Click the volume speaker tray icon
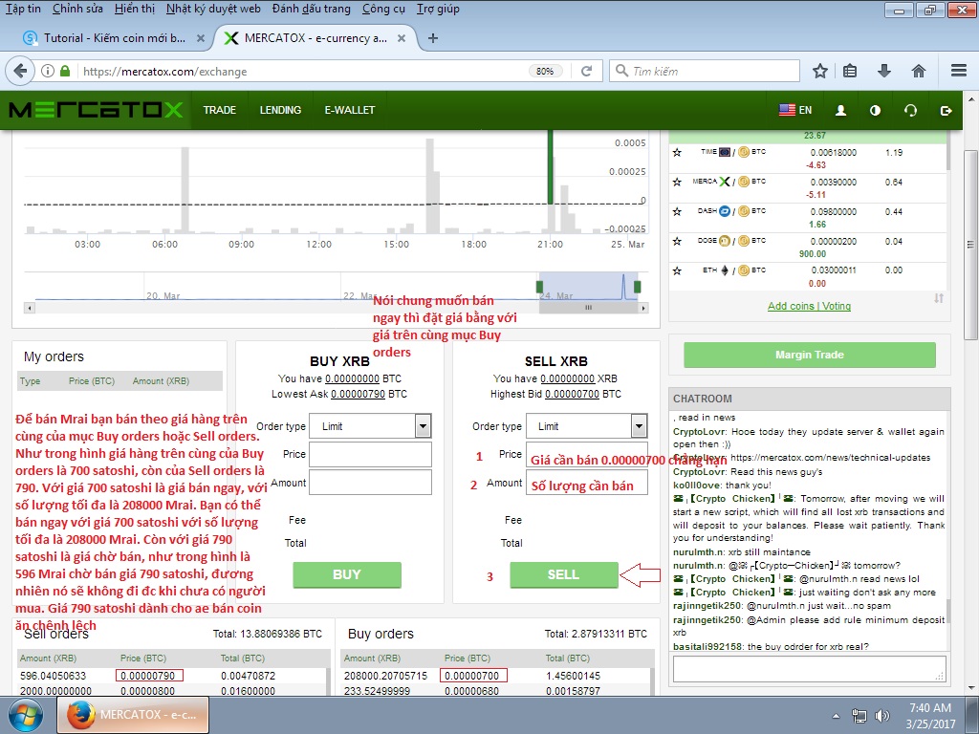 click(881, 716)
